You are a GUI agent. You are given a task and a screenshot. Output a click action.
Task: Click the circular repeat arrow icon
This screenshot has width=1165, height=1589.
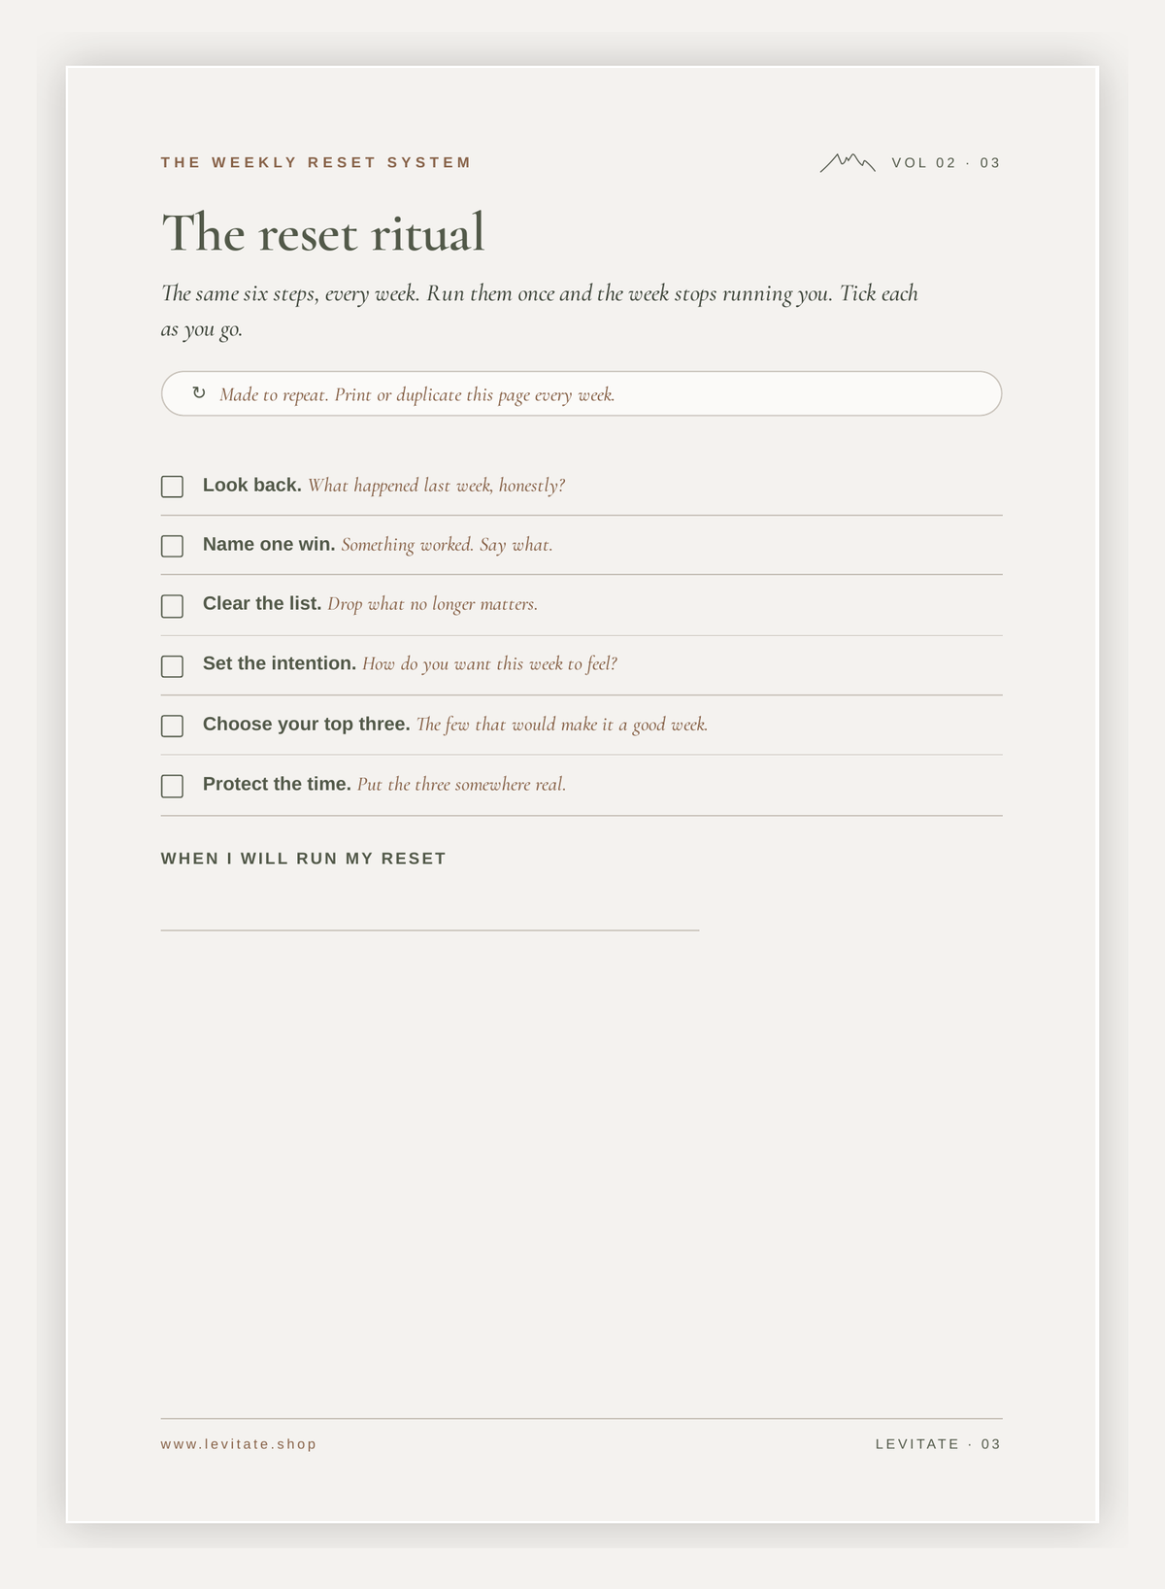point(199,393)
